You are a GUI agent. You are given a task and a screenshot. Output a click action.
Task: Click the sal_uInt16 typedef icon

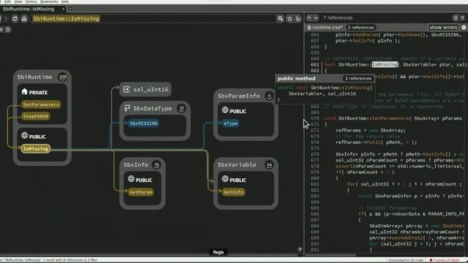coord(127,89)
